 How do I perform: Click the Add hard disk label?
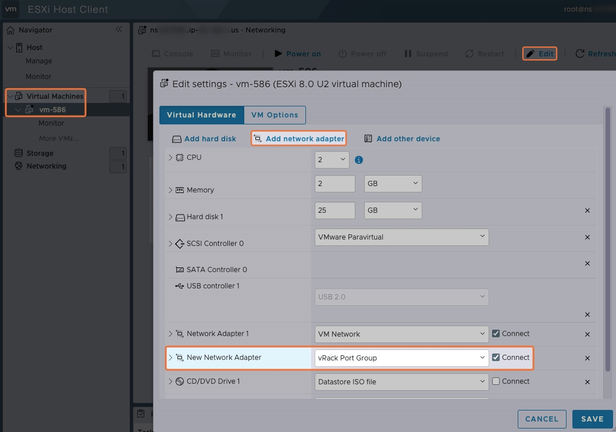[x=210, y=138]
